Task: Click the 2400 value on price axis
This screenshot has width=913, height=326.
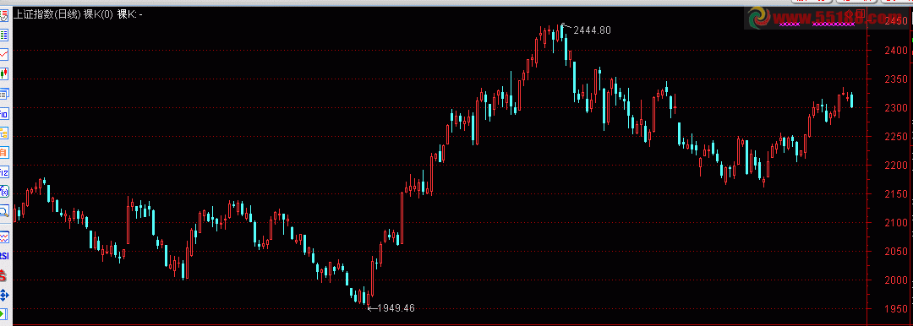Action: pos(895,51)
